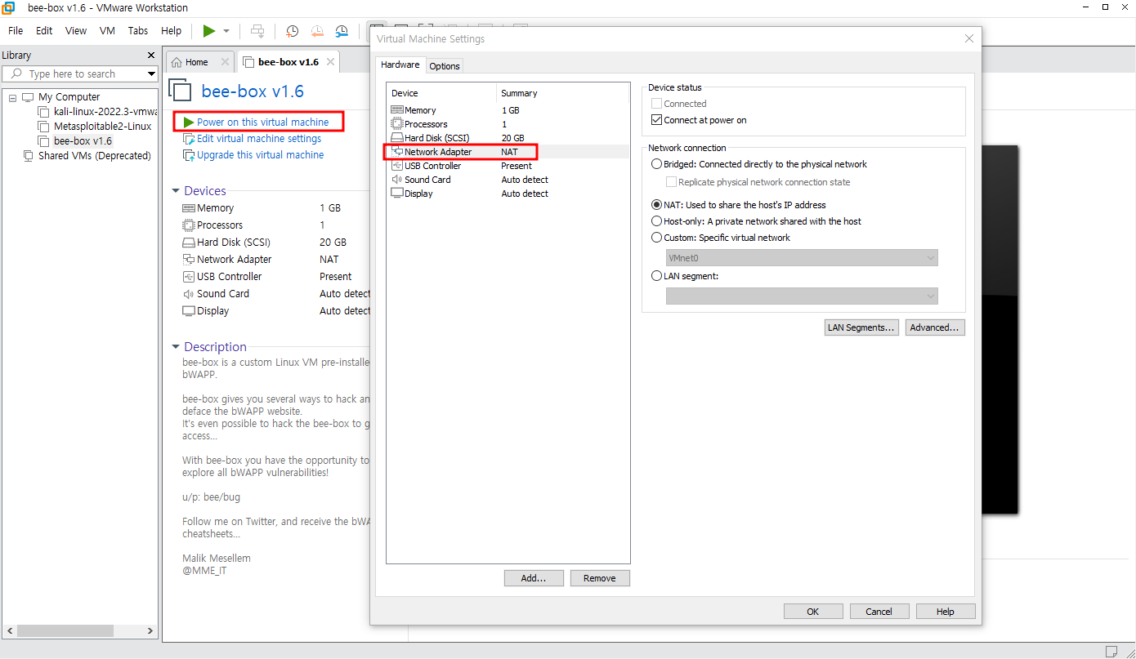The height and width of the screenshot is (659, 1136).
Task: Select Hard Disk (SCSI) in the settings dialog
Action: click(x=508, y=138)
